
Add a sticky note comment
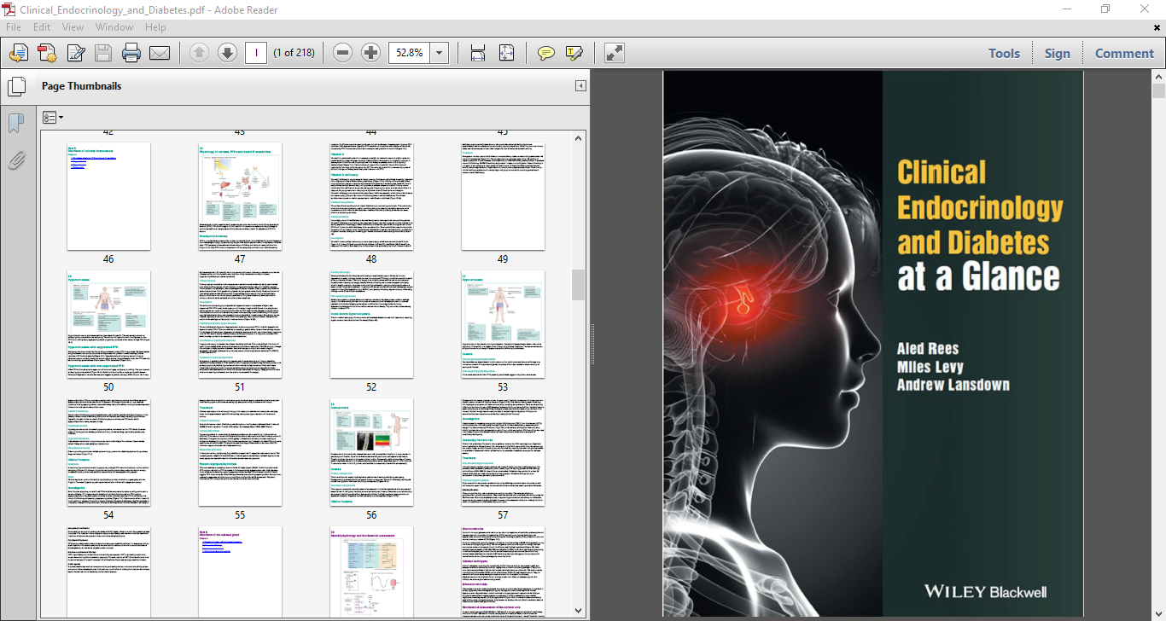point(546,53)
